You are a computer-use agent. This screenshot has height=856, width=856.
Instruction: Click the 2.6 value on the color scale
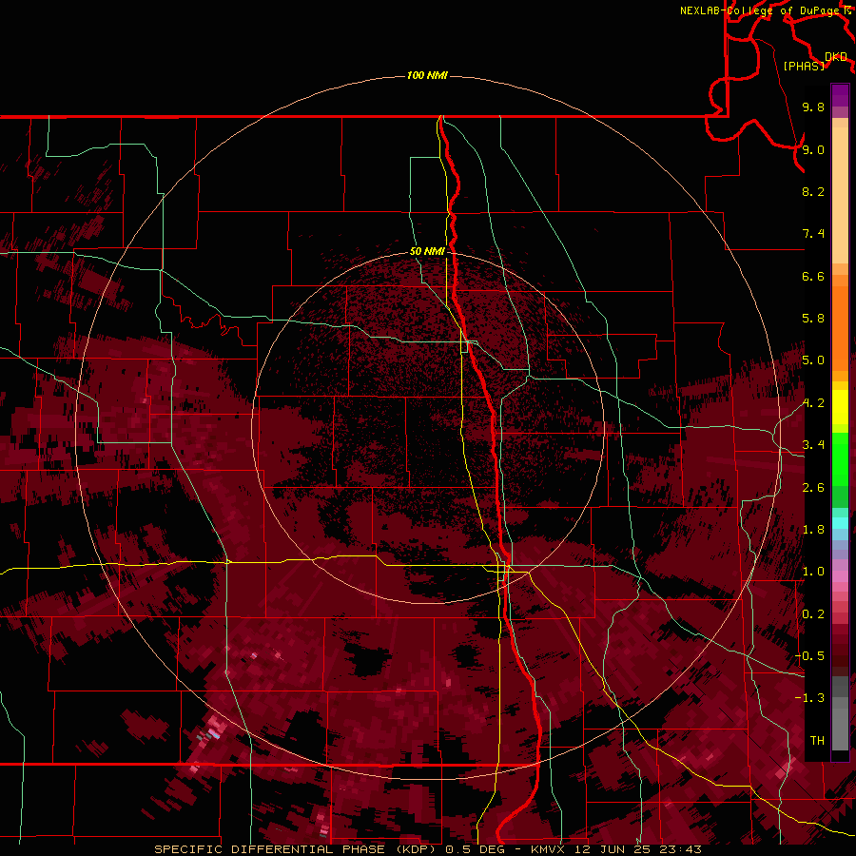point(813,488)
